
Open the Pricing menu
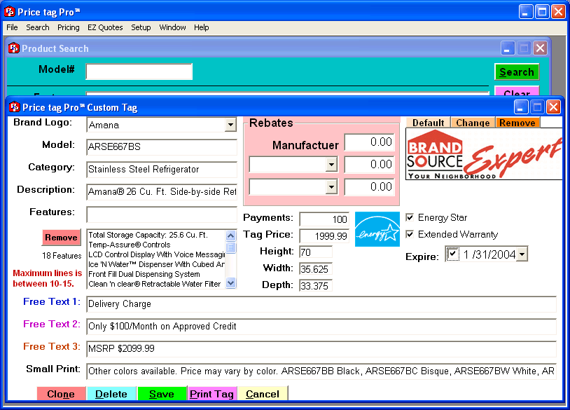69,27
